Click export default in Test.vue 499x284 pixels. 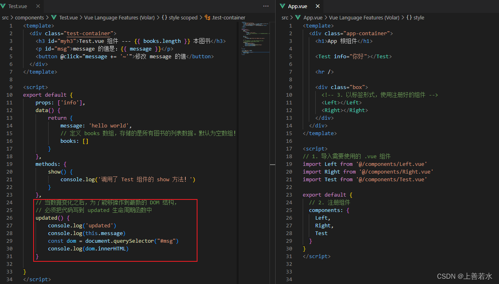45,95
